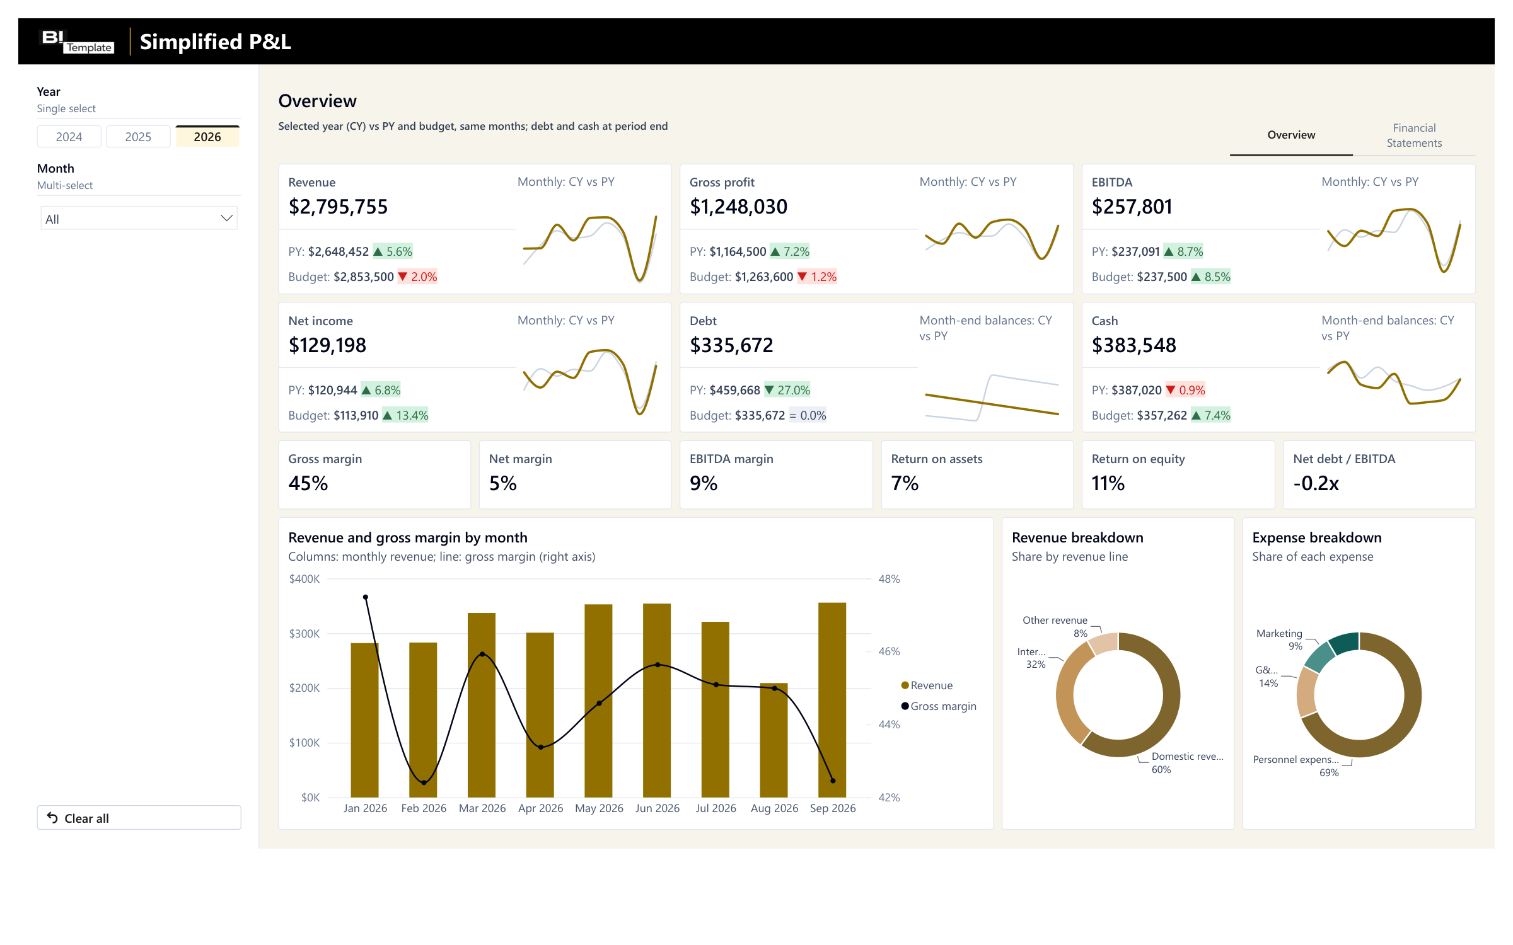Click green up arrow next to 6.8%
Screen dimensions: 1513x945
pos(366,390)
